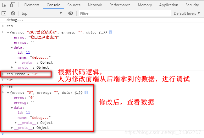The height and width of the screenshot is (138, 204).
Task: Switch to the Network tab
Action: coord(95,5)
